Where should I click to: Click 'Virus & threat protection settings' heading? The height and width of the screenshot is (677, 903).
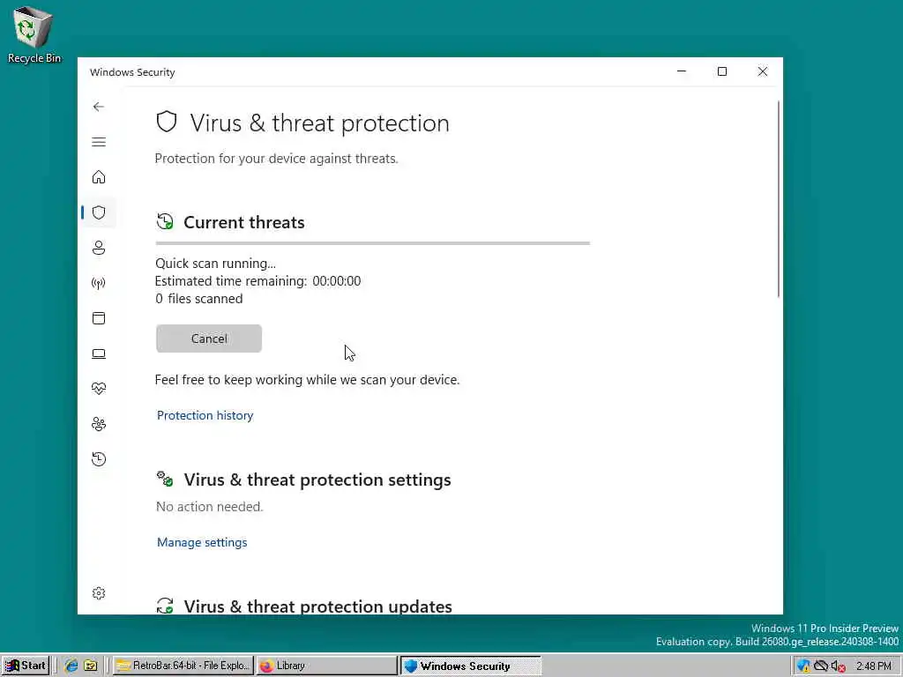[317, 480]
